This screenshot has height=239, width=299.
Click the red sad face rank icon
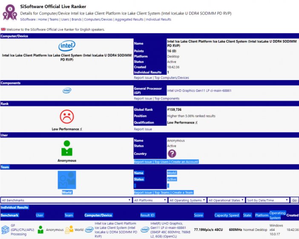click(x=67, y=117)
